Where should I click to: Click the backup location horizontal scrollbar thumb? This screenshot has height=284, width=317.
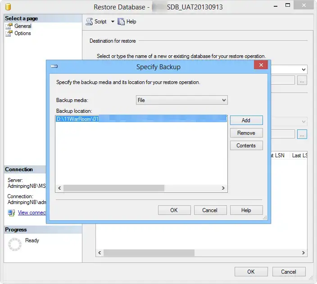[114, 188]
